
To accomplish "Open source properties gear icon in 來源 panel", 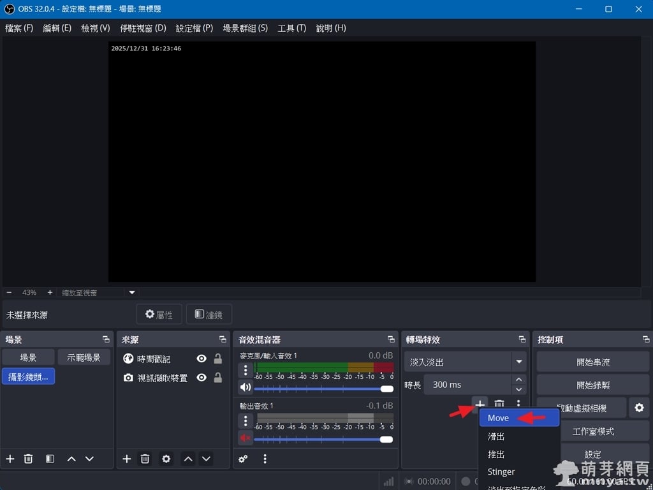I will pyautogui.click(x=166, y=459).
